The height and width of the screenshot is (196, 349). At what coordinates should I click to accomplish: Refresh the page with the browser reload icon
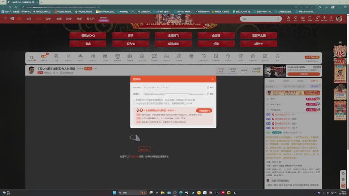[x=10, y=7]
